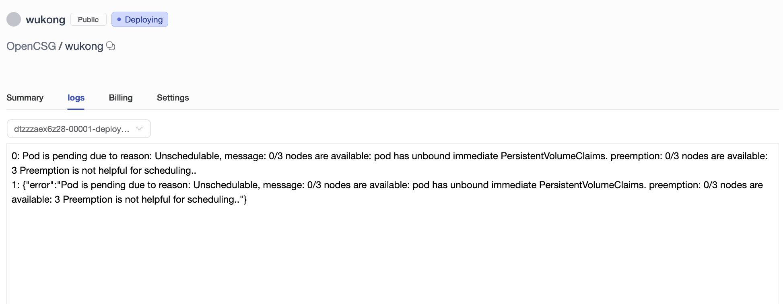This screenshot has height=304, width=783.
Task: Click the wukong name in the breadcrumb path
Action: 84,46
